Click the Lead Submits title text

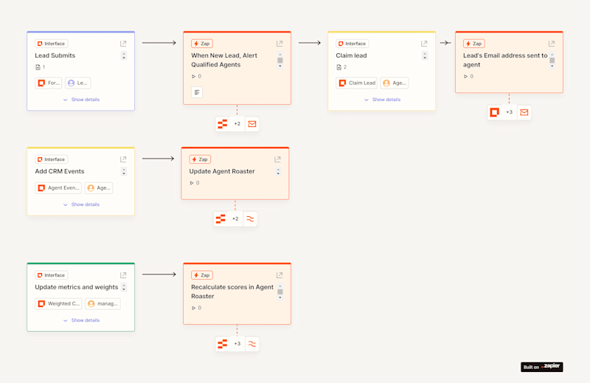55,55
